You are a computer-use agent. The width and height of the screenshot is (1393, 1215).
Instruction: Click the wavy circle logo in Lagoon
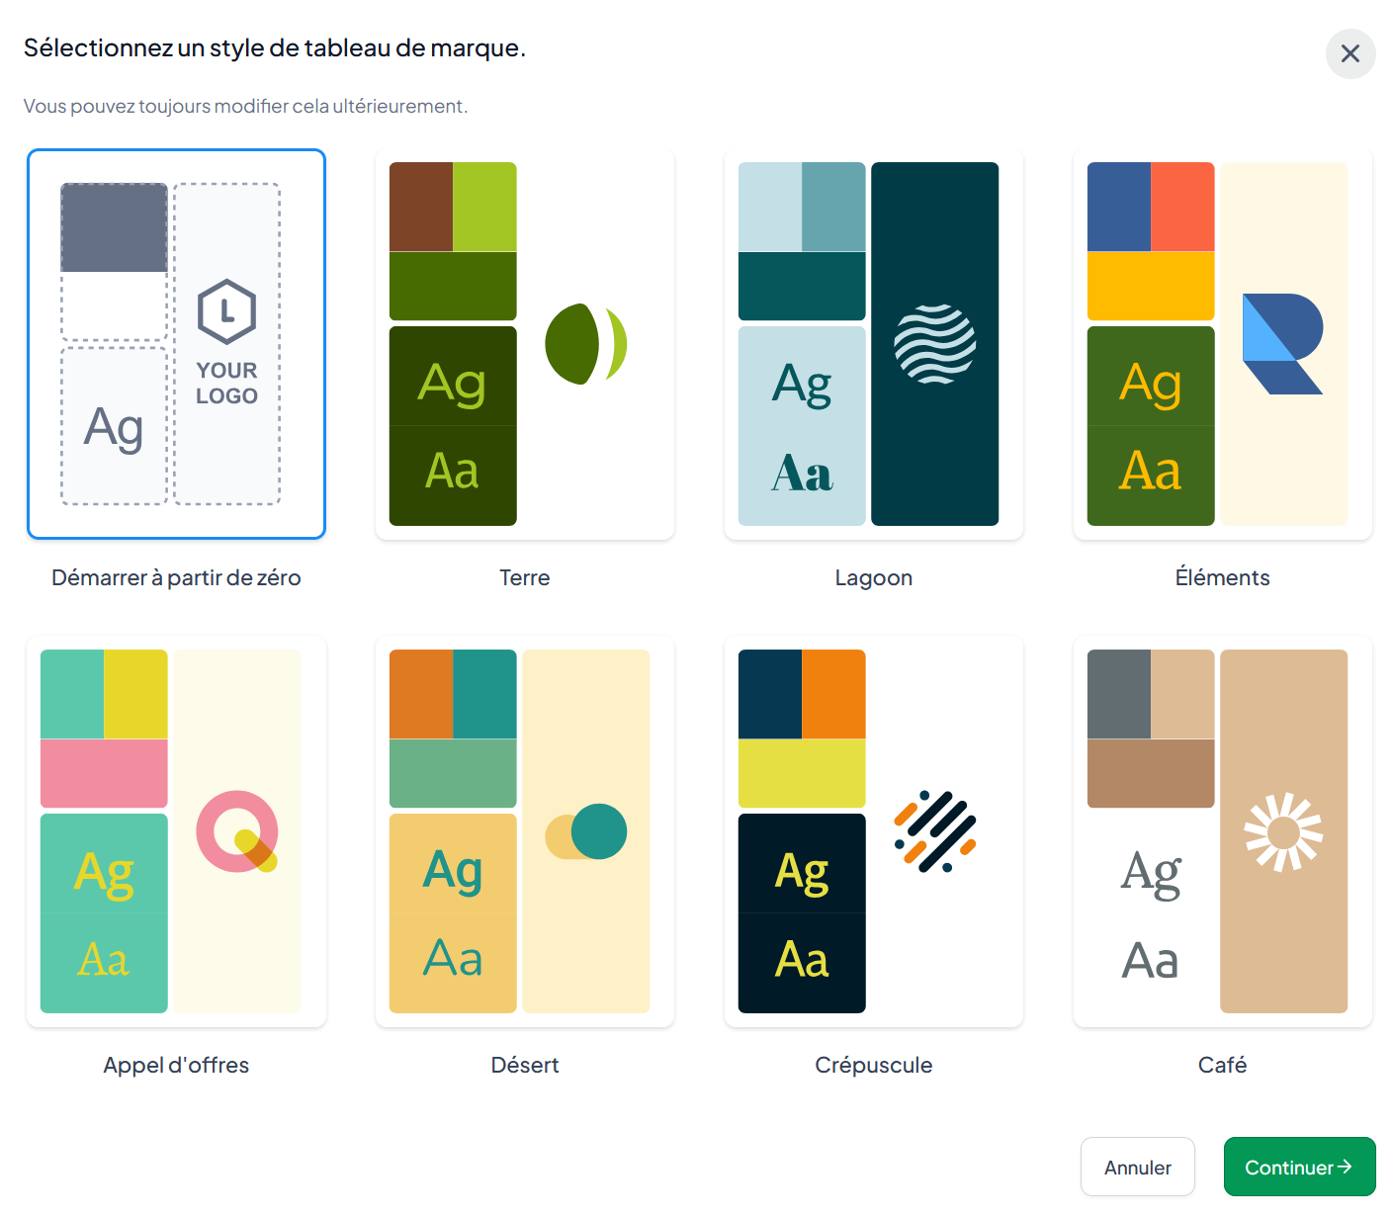pos(935,344)
